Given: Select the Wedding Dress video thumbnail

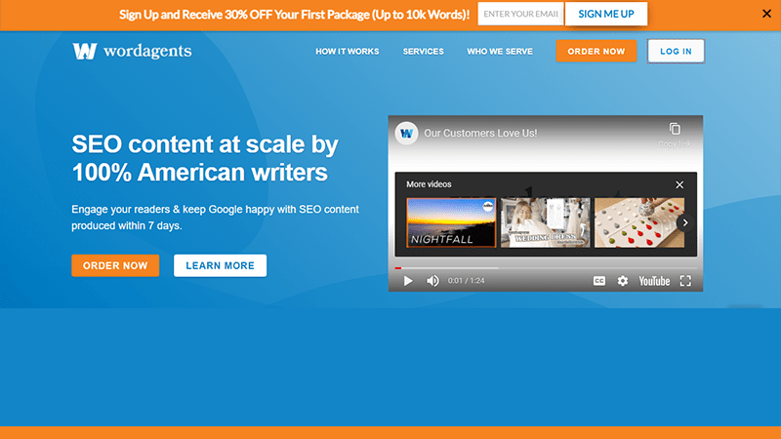Looking at the screenshot, I should pyautogui.click(x=546, y=222).
